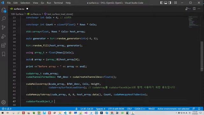The height and width of the screenshot is (115, 204).
Task: Open the Edit menu
Action: pos(15,3)
